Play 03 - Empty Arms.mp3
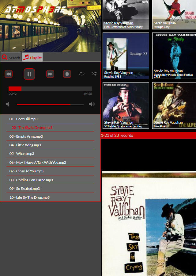The width and height of the screenshot is (196, 276). (50, 136)
